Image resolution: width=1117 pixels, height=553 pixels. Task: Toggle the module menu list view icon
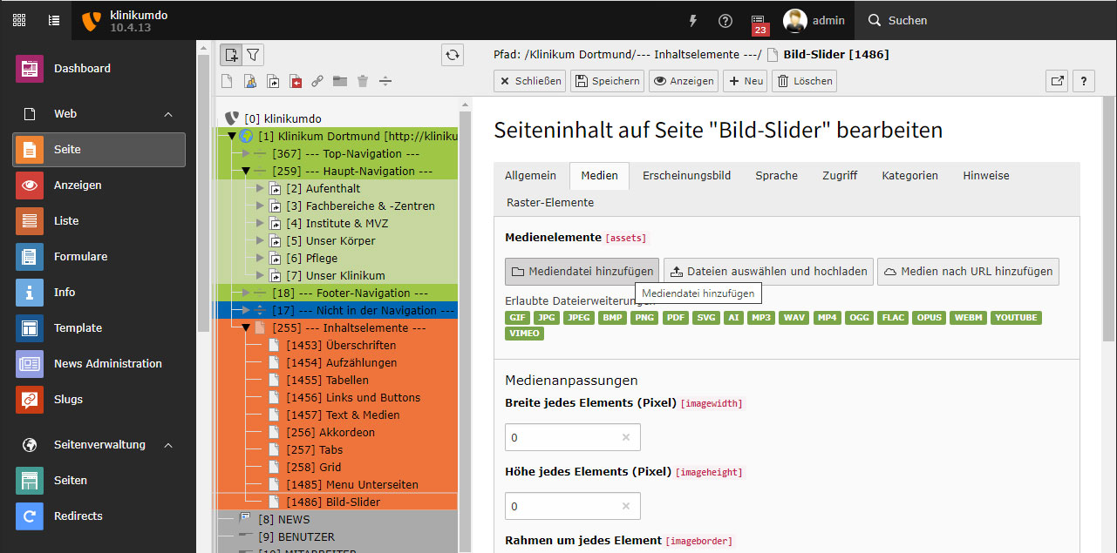click(x=54, y=20)
